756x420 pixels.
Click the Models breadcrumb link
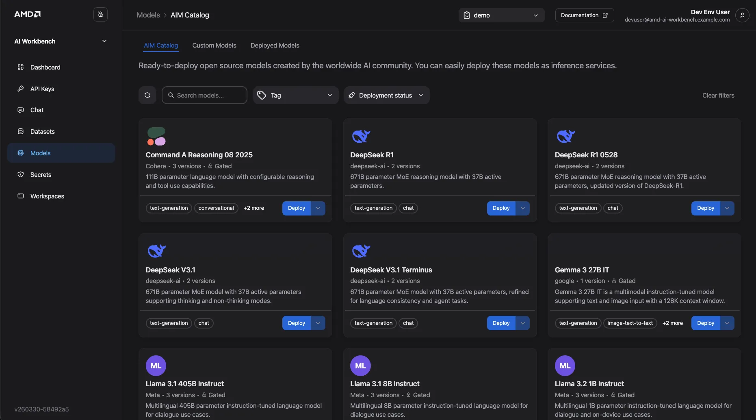coord(148,15)
